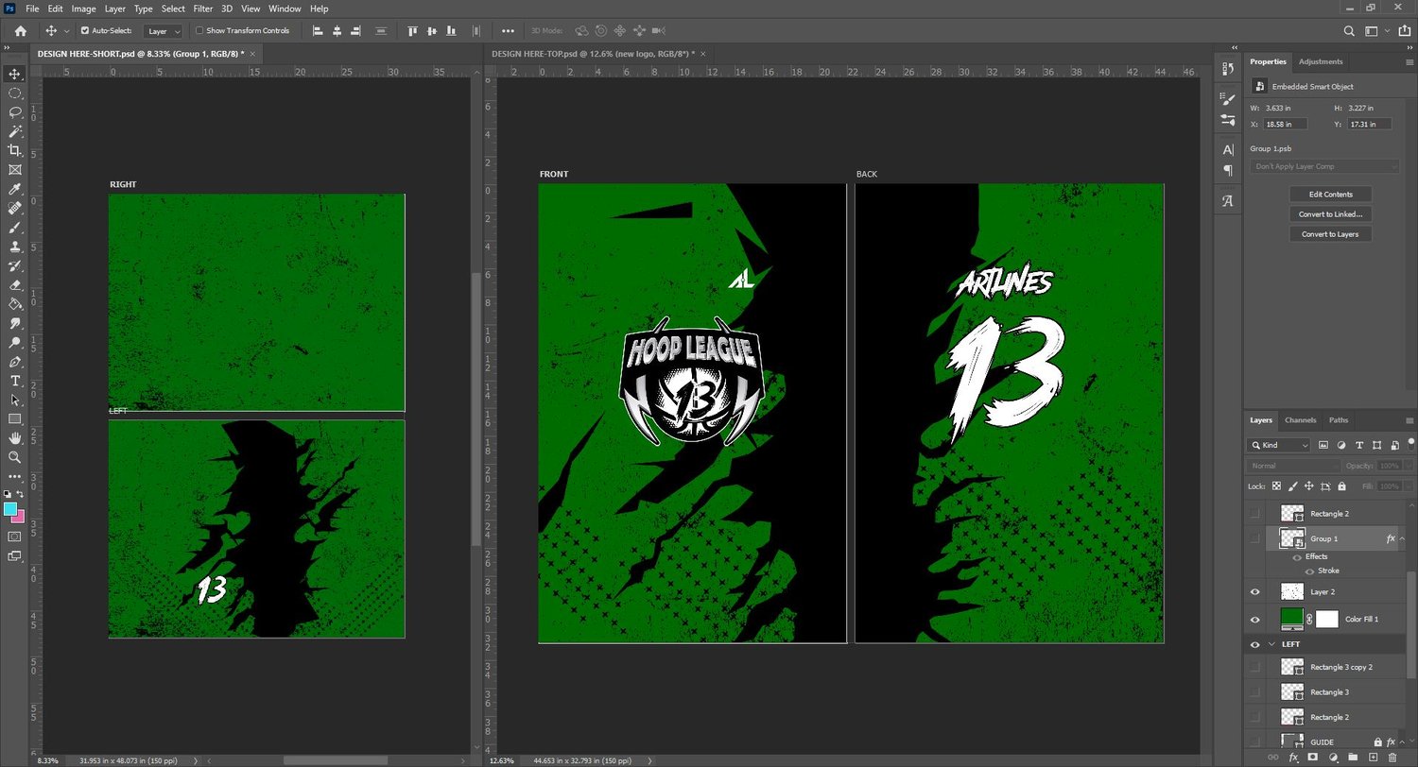Screen dimensions: 1418x767
Task: Click the Home icon in options bar
Action: pyautogui.click(x=20, y=31)
